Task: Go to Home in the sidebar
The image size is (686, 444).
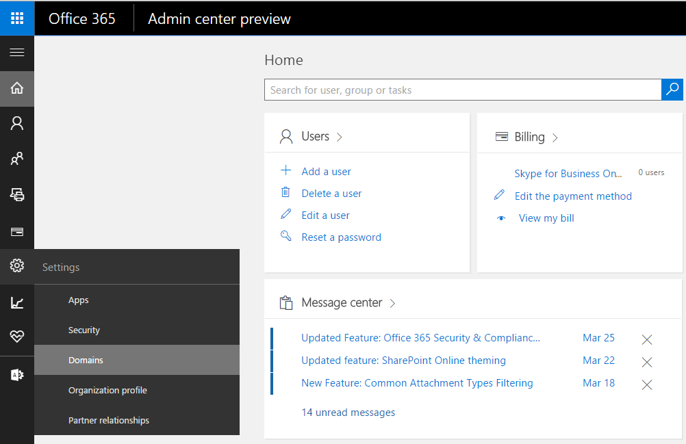Action: click(17, 88)
